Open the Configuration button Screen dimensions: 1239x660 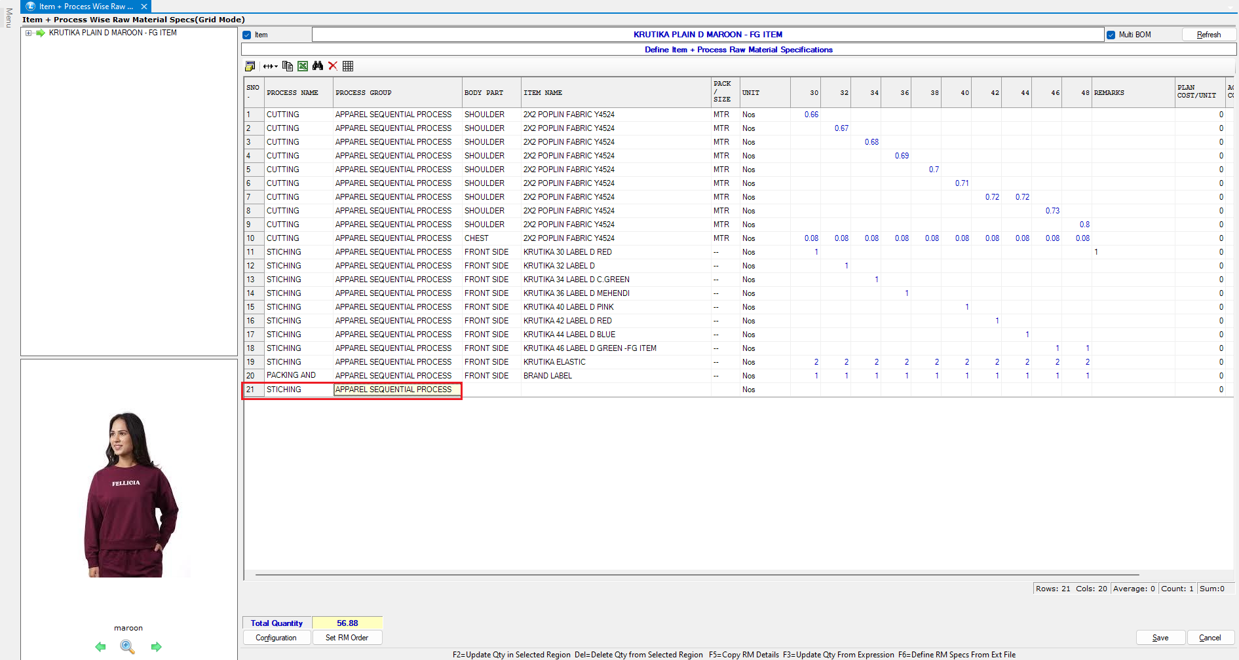pyautogui.click(x=276, y=638)
